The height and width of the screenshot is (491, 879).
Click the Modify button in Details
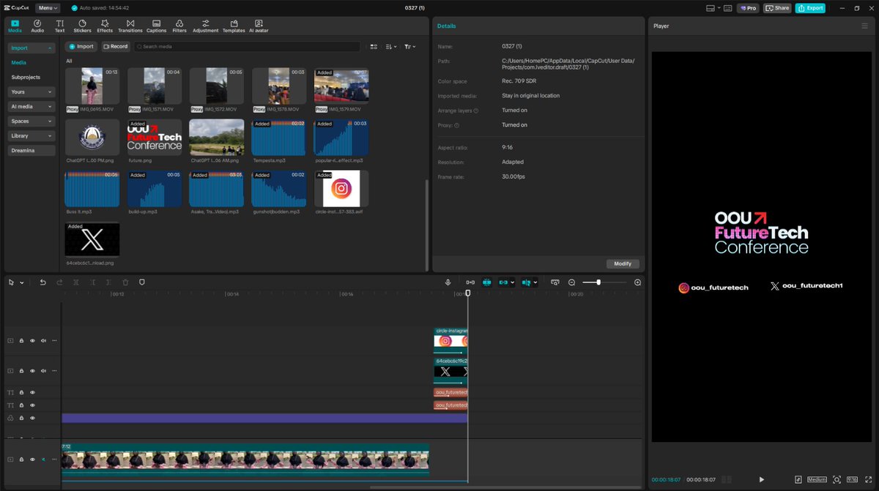(x=623, y=263)
